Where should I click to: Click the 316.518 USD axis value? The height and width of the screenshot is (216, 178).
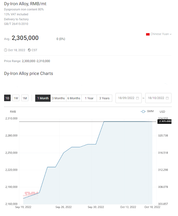click(x=163, y=153)
